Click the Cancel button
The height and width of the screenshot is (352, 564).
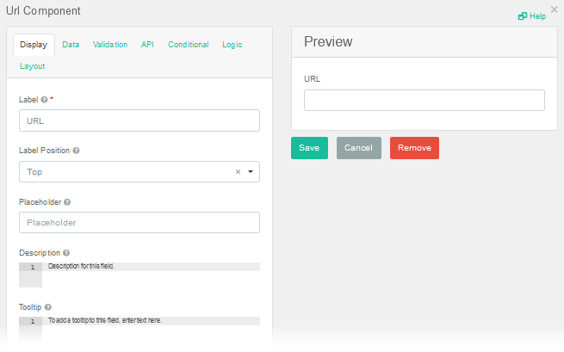pos(358,148)
